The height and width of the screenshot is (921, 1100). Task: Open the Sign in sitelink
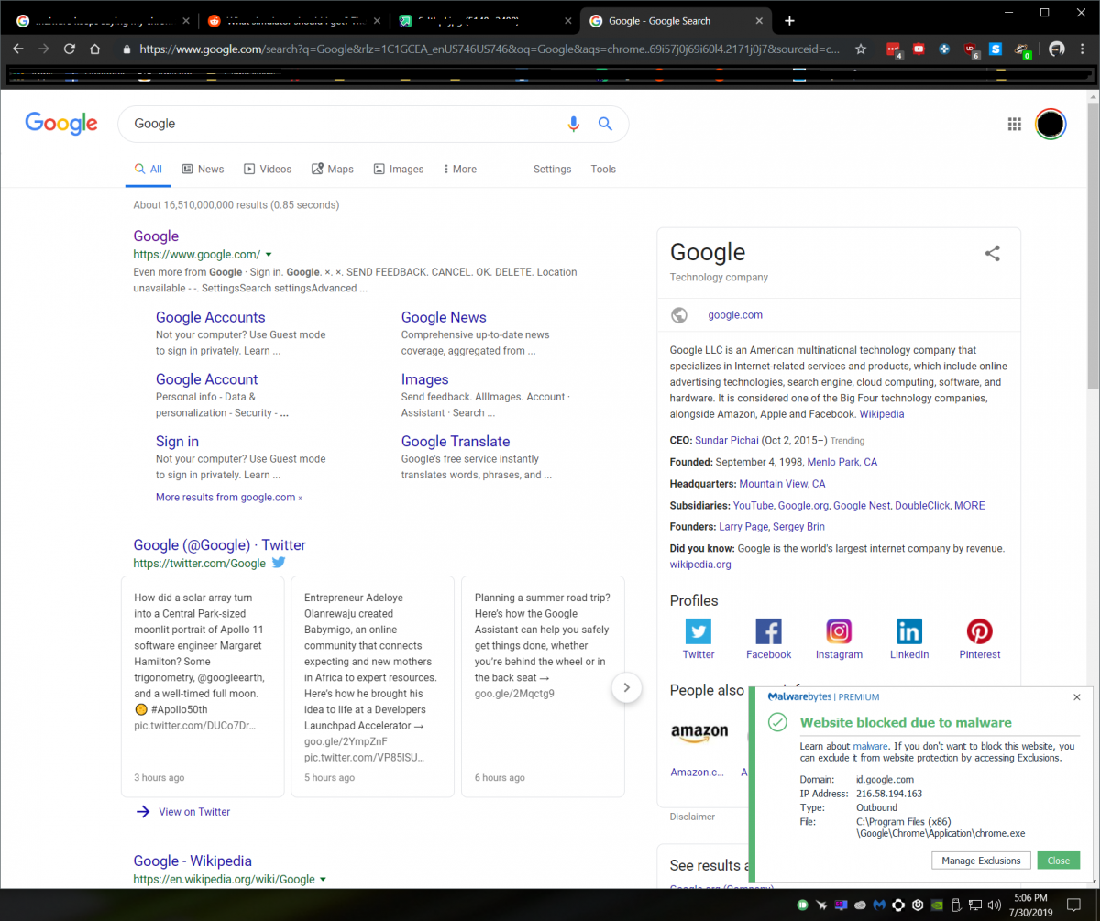pyautogui.click(x=177, y=441)
